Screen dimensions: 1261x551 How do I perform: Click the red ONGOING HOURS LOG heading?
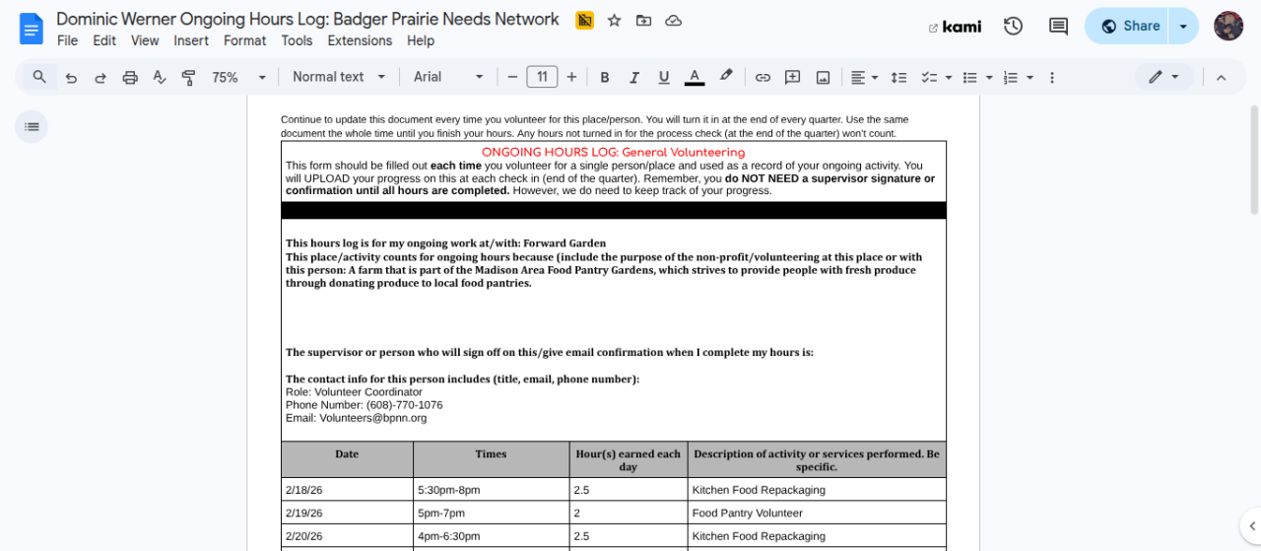coord(614,152)
